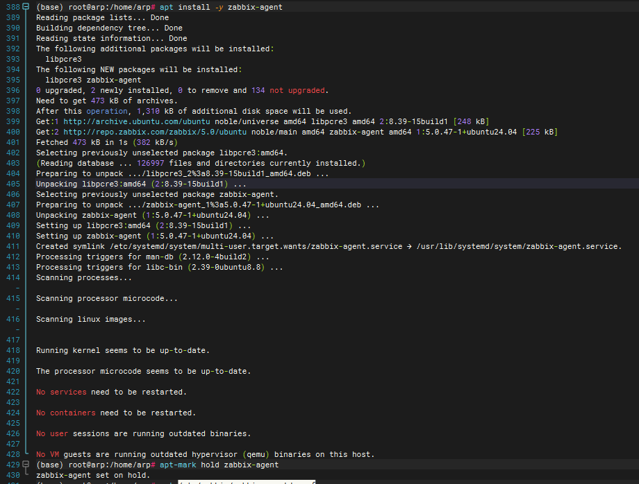639x484 pixels.
Task: Click the 'apt install -y zabbix-agent' command
Action: point(221,7)
